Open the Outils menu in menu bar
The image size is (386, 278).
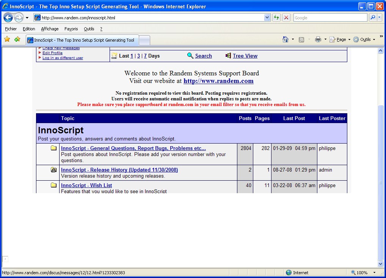tap(89, 29)
